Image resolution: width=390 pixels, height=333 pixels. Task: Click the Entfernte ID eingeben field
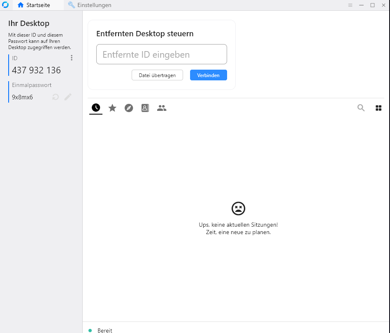click(161, 54)
